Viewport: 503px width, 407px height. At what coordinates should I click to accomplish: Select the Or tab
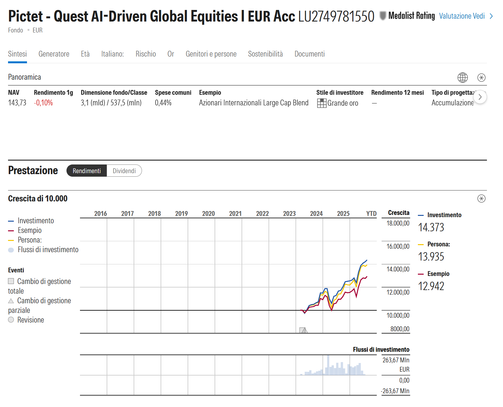point(171,54)
